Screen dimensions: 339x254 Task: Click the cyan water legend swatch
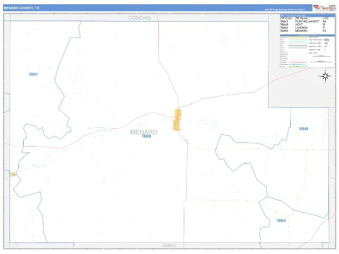[x=298, y=42]
